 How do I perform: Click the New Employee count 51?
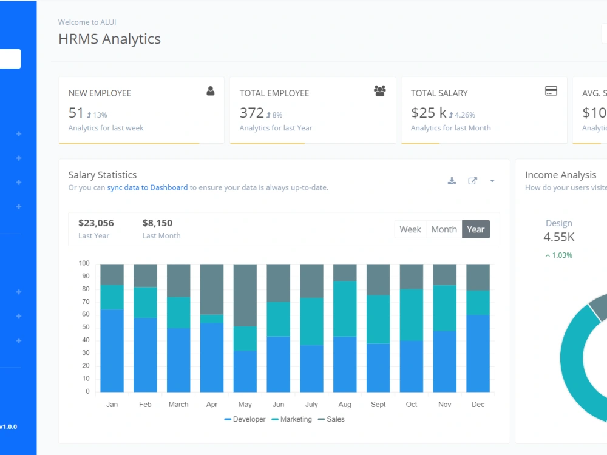click(x=76, y=113)
